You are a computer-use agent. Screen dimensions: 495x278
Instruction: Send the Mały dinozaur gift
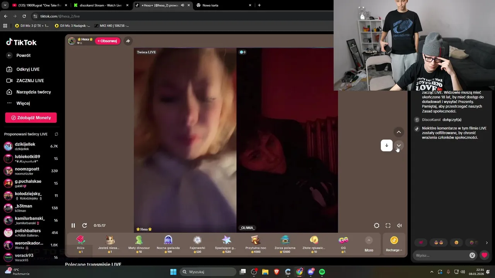tap(139, 244)
